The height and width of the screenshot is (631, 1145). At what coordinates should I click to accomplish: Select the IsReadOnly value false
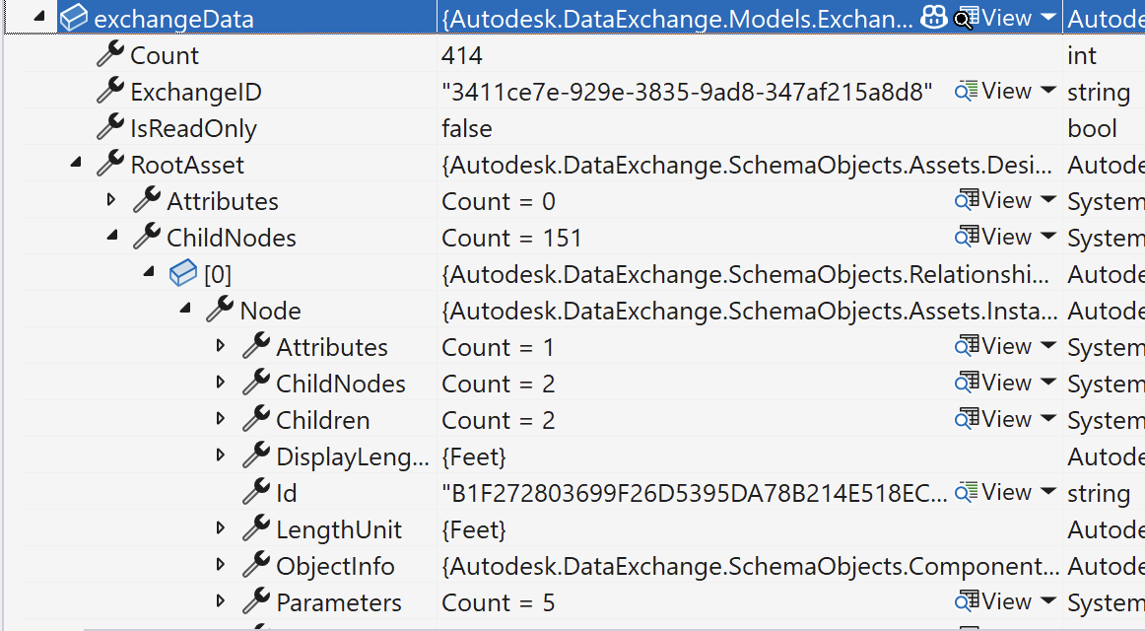coord(467,128)
